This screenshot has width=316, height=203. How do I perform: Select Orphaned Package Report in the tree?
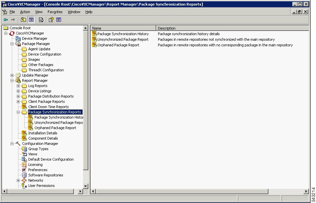coord(55,128)
